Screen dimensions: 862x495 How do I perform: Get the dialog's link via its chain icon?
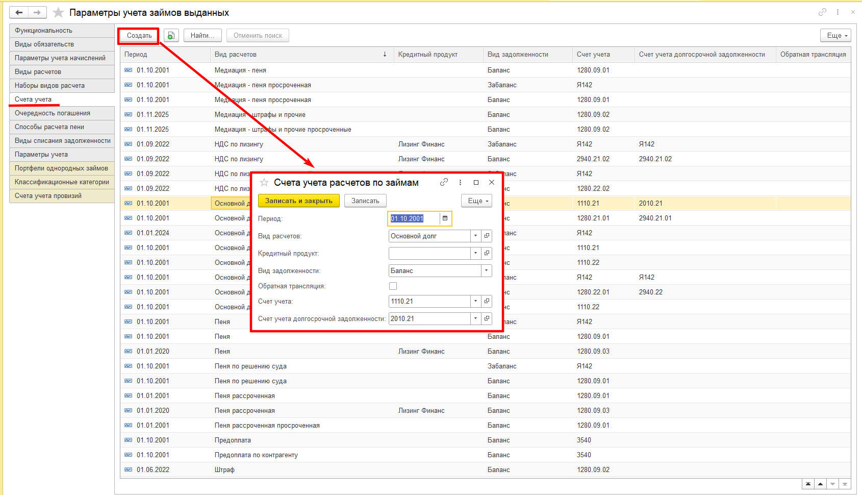[444, 182]
